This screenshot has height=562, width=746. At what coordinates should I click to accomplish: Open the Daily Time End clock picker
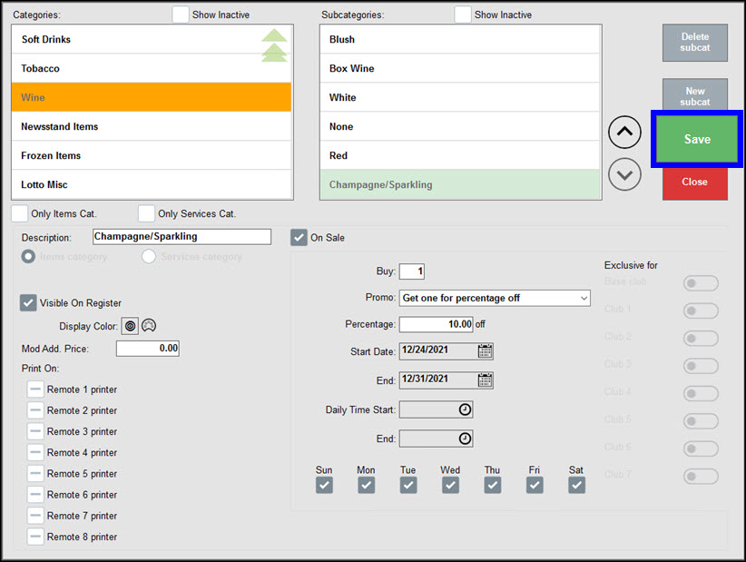(x=465, y=439)
